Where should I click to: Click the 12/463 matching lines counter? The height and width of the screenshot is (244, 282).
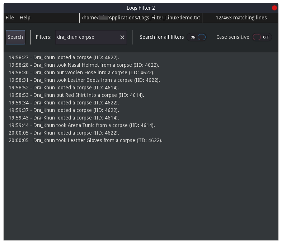point(241,18)
